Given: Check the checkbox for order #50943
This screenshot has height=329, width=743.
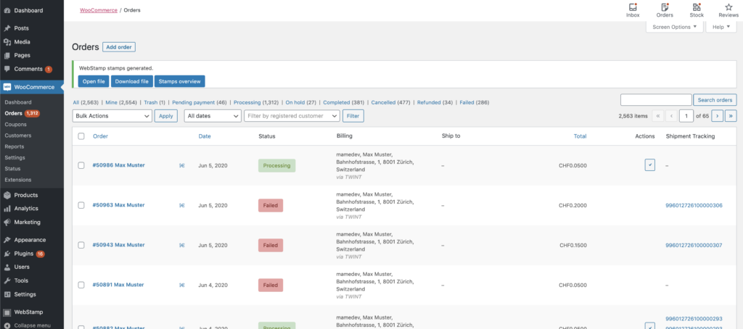Looking at the screenshot, I should tap(81, 245).
